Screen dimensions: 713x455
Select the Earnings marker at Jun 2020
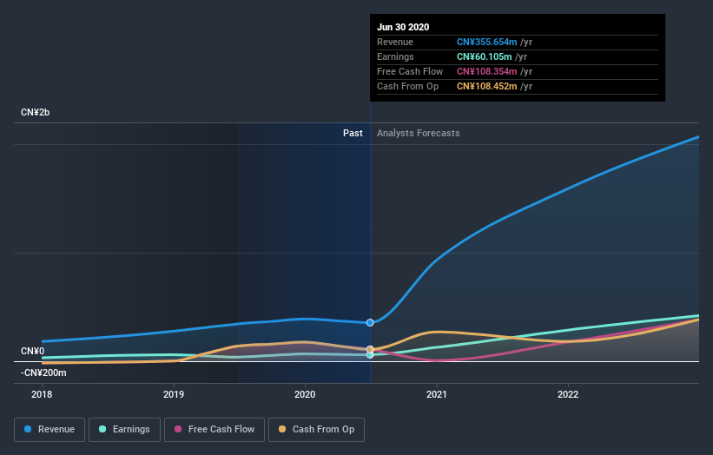(x=370, y=355)
